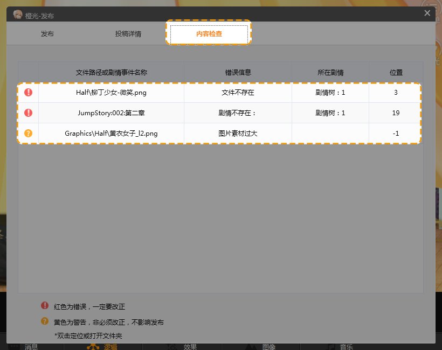Switch to the 发布 tab

pyautogui.click(x=47, y=34)
